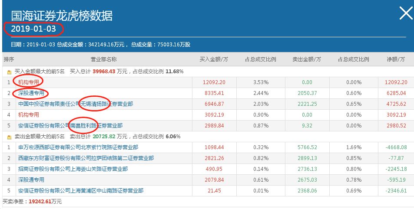Click the 占总成交比例 header beside 卖出金额/万
Viewport: 414px width, 209px height.
pos(353,59)
